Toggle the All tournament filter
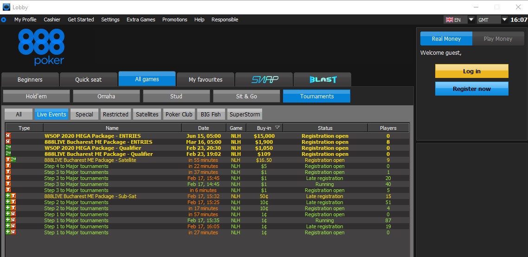Image resolution: width=528 pixels, height=257 pixels. (x=19, y=114)
